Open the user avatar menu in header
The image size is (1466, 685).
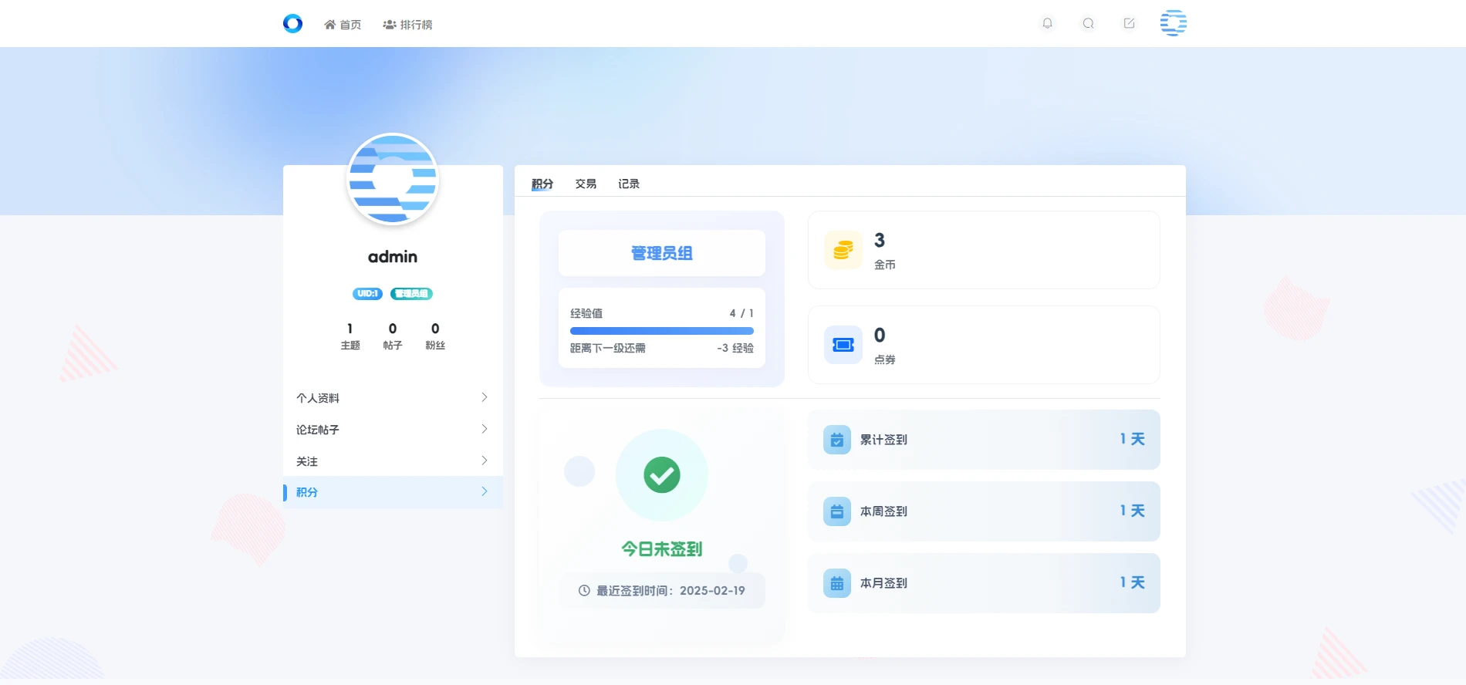[1173, 23]
